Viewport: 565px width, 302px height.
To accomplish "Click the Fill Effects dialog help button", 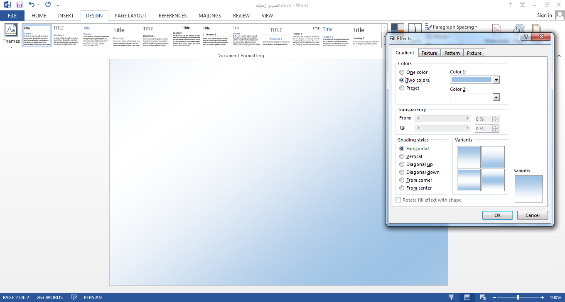I will pos(526,37).
